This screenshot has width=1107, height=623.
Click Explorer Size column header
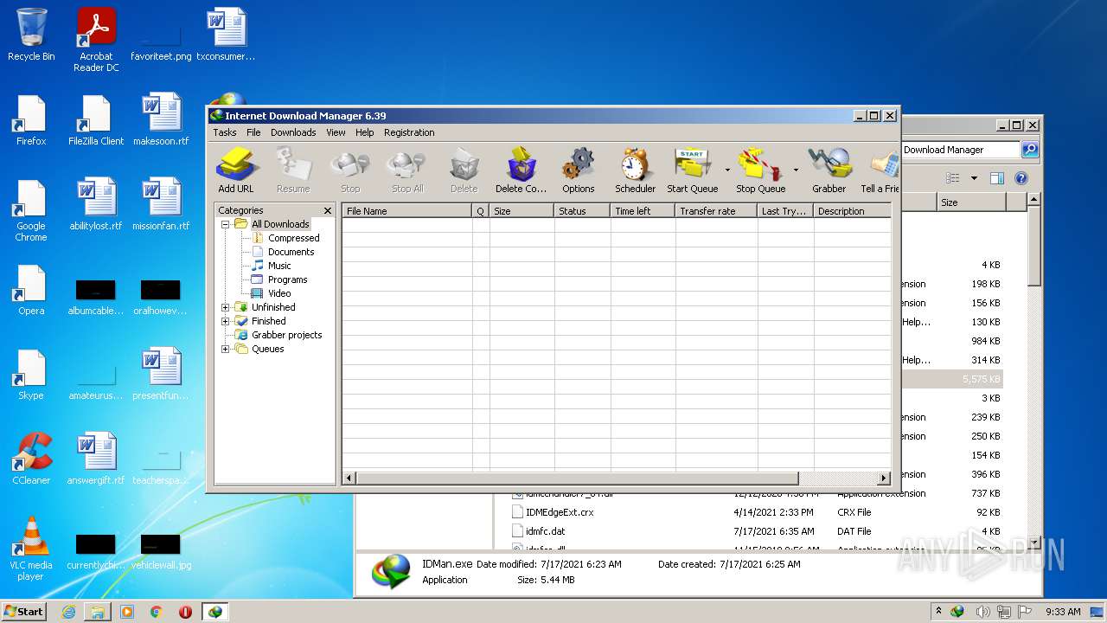click(x=971, y=202)
